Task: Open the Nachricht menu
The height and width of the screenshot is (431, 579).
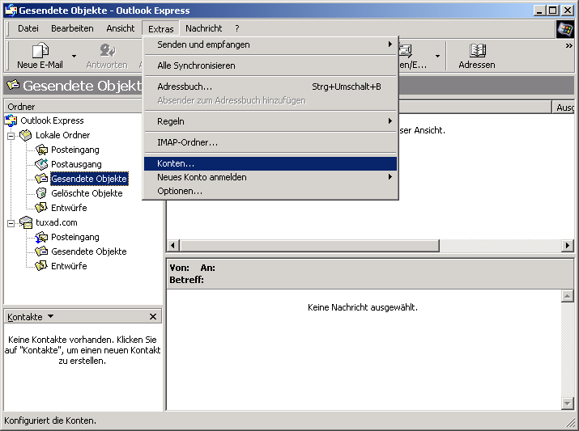Action: tap(204, 28)
